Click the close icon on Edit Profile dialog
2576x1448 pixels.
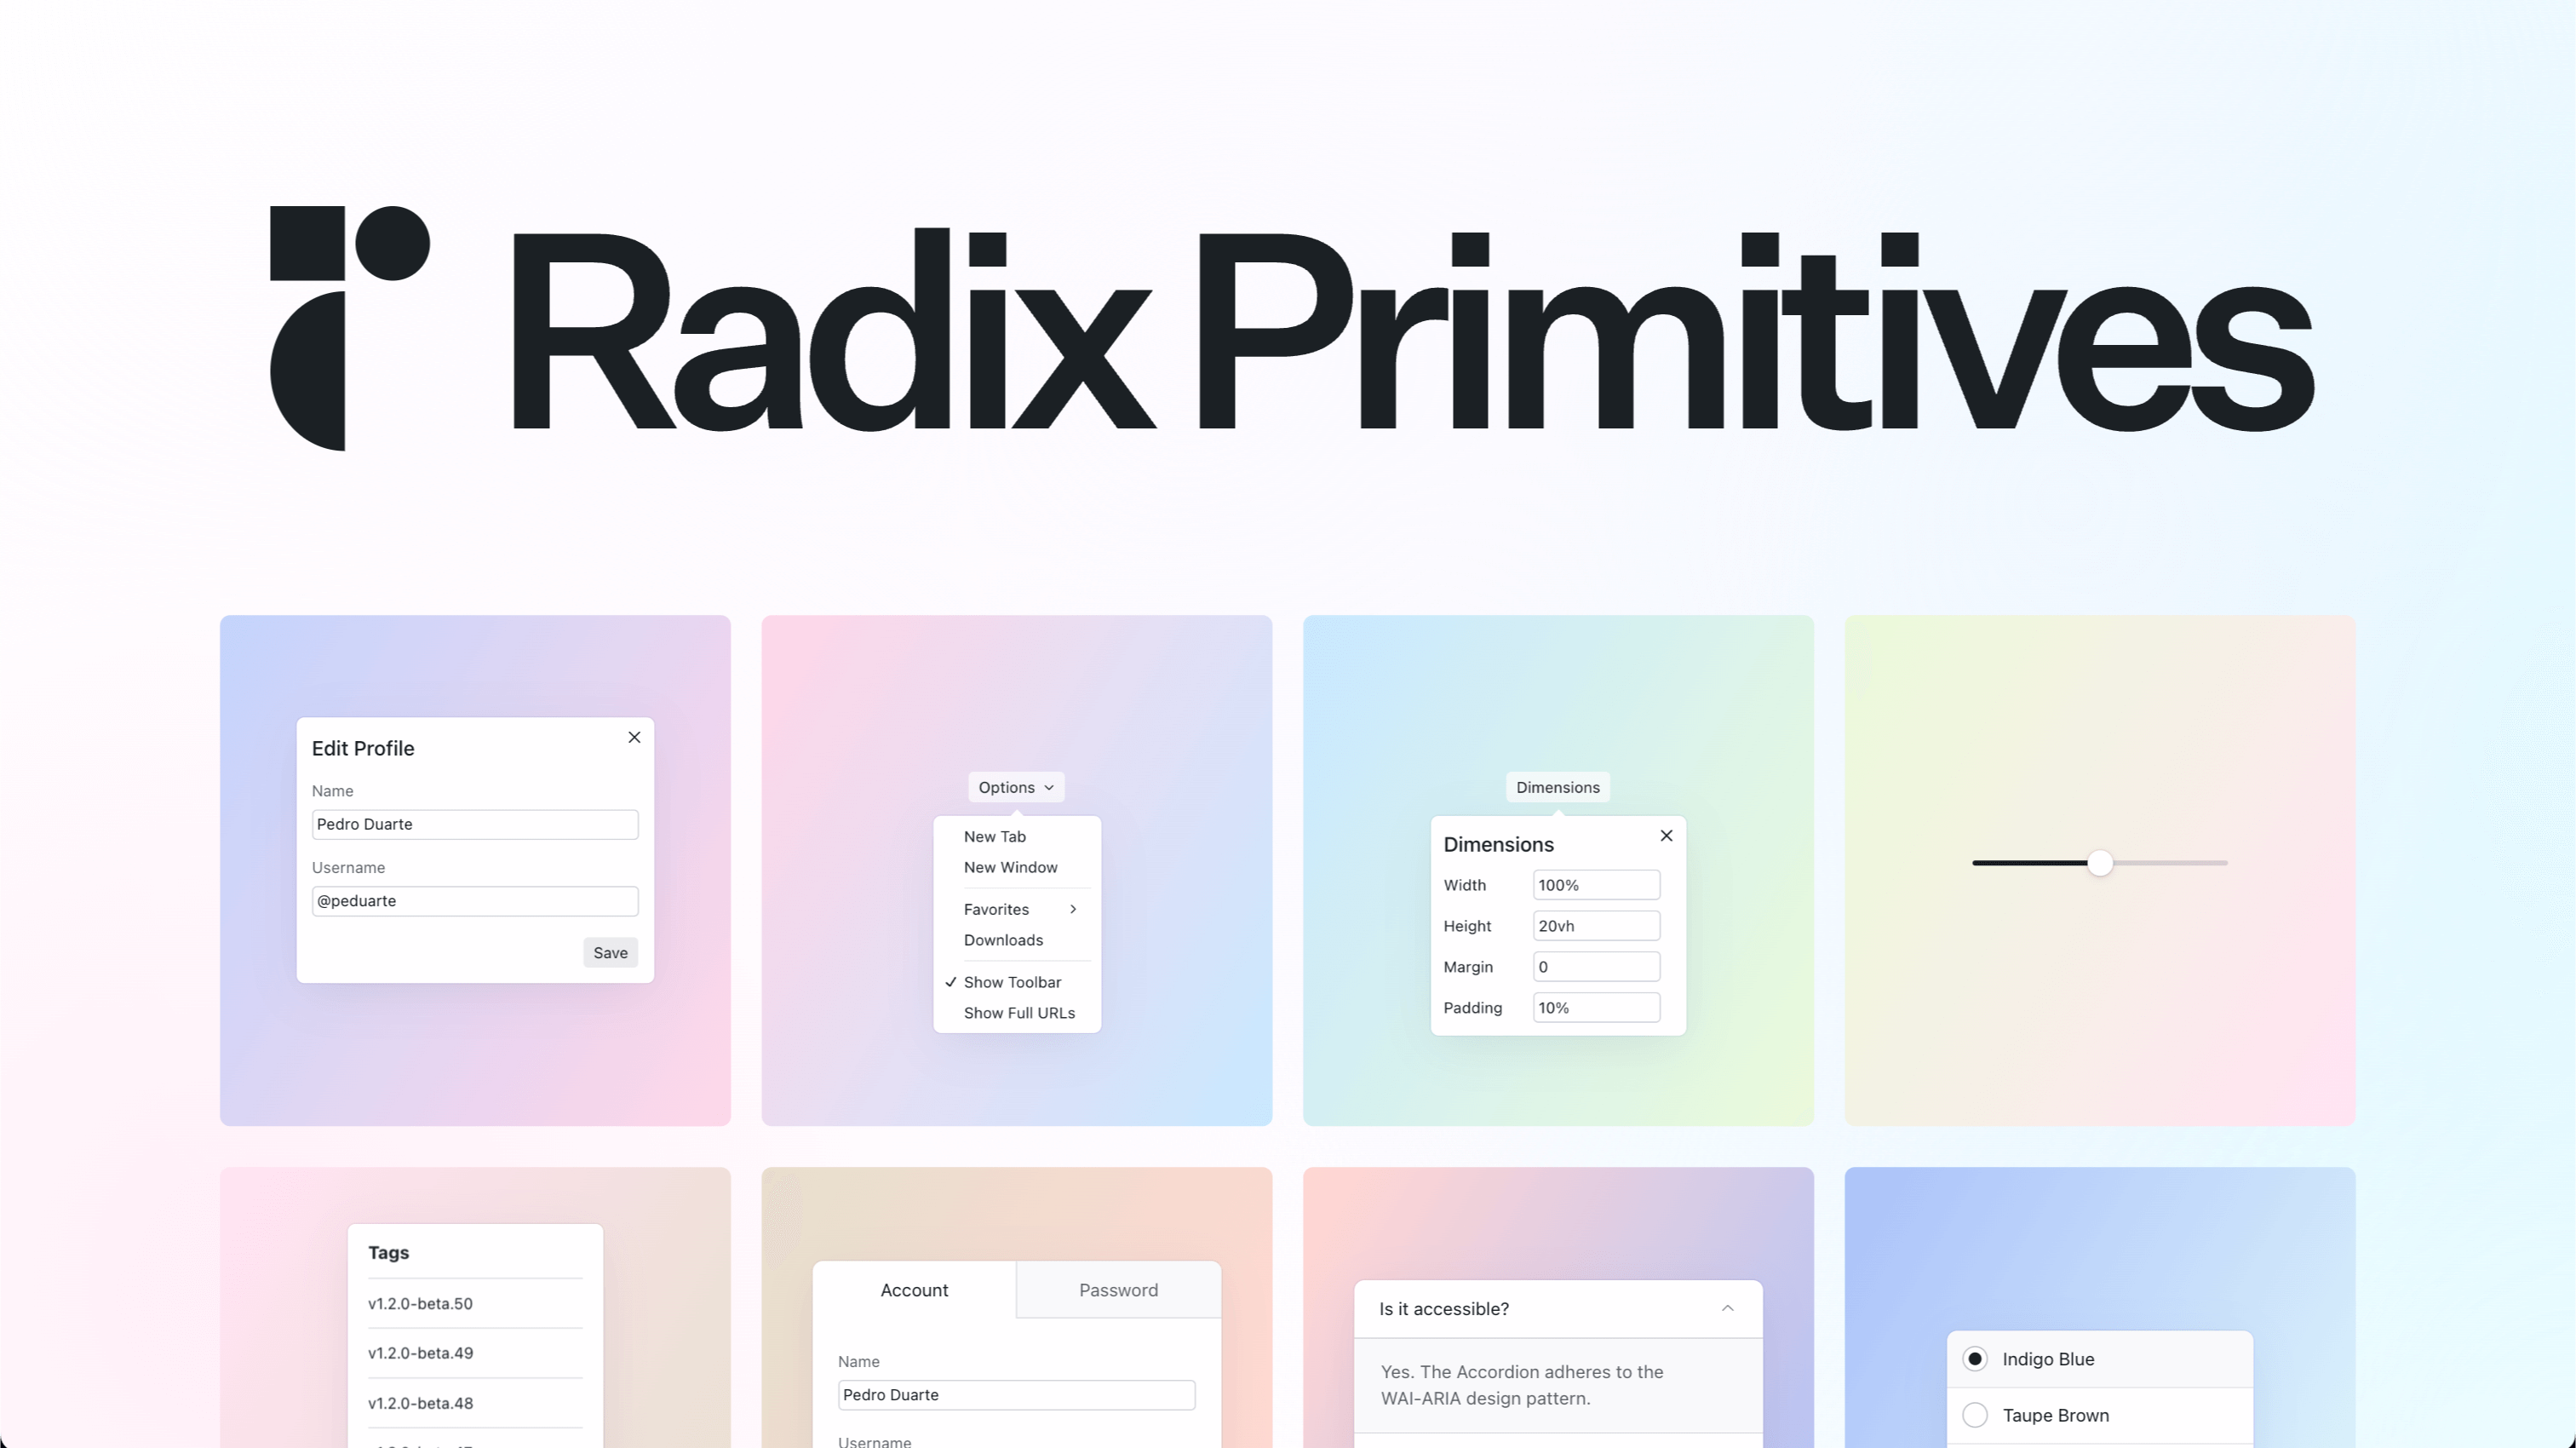[634, 737]
